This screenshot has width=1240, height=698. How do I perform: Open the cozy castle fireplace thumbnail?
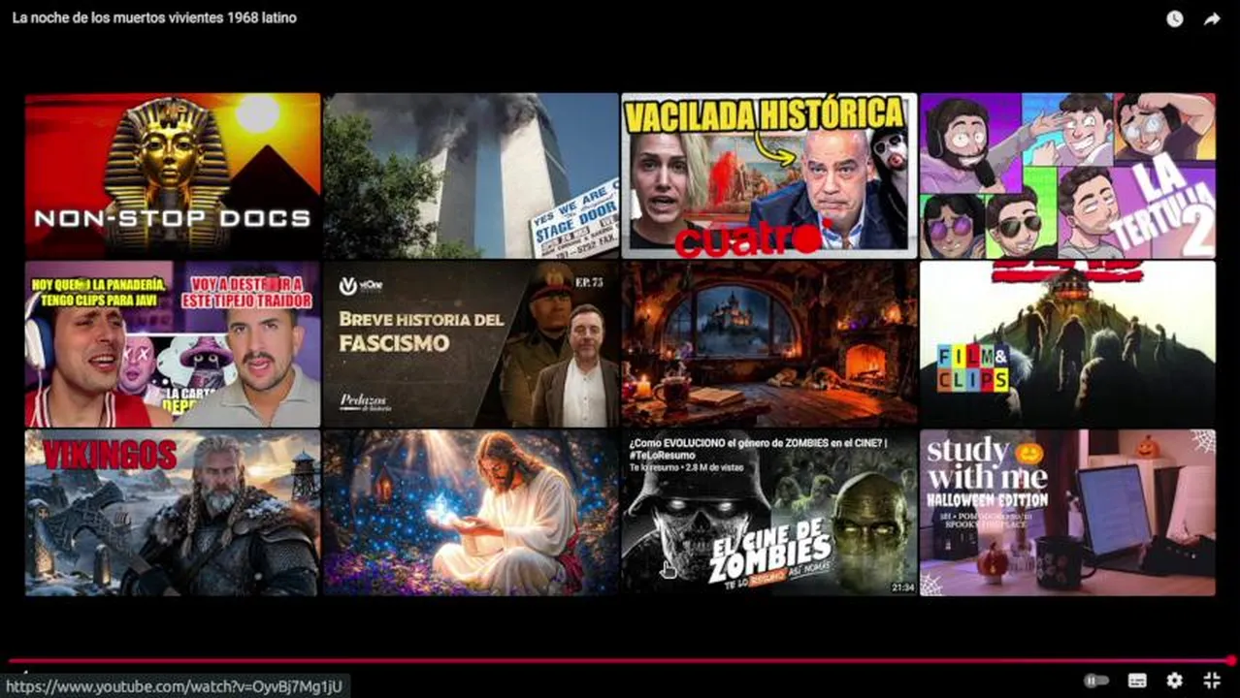pos(768,344)
